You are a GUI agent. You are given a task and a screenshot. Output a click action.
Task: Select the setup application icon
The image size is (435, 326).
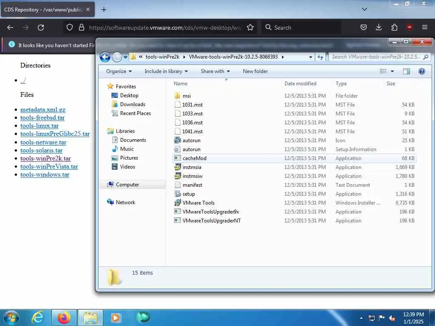[178, 194]
